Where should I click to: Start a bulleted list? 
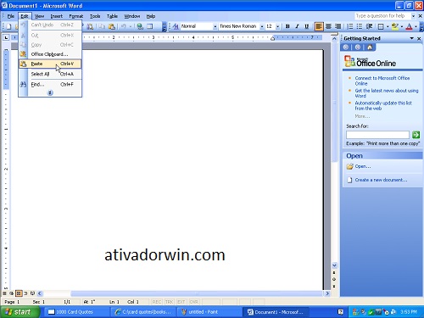pos(360,26)
